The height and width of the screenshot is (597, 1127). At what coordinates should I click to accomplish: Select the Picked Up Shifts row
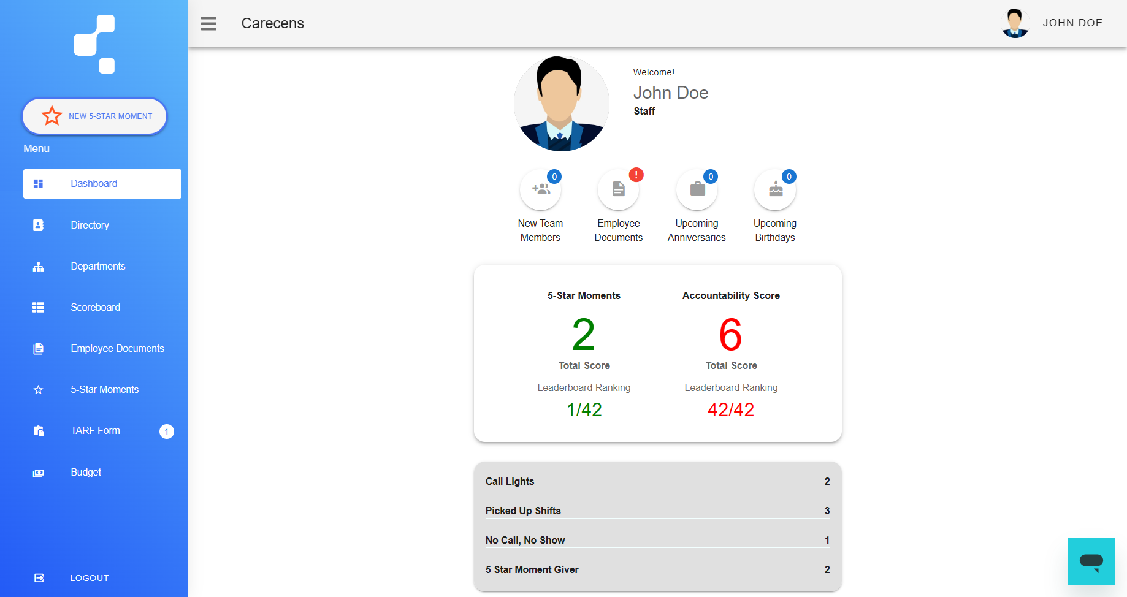coord(657,511)
